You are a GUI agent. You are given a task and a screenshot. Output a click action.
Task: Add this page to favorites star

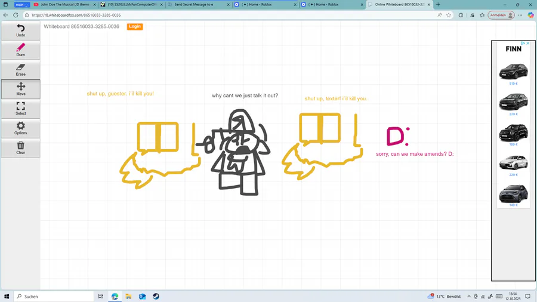coord(449,15)
